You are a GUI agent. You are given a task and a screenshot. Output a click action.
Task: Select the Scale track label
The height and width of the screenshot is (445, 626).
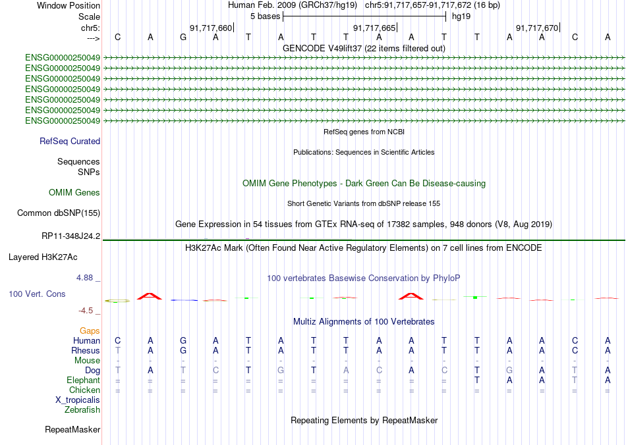coord(89,16)
